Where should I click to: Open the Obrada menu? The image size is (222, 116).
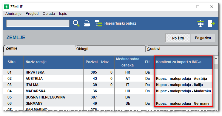click(49, 14)
